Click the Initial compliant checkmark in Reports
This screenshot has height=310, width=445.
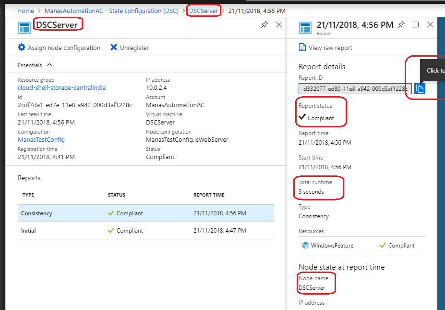(110, 230)
